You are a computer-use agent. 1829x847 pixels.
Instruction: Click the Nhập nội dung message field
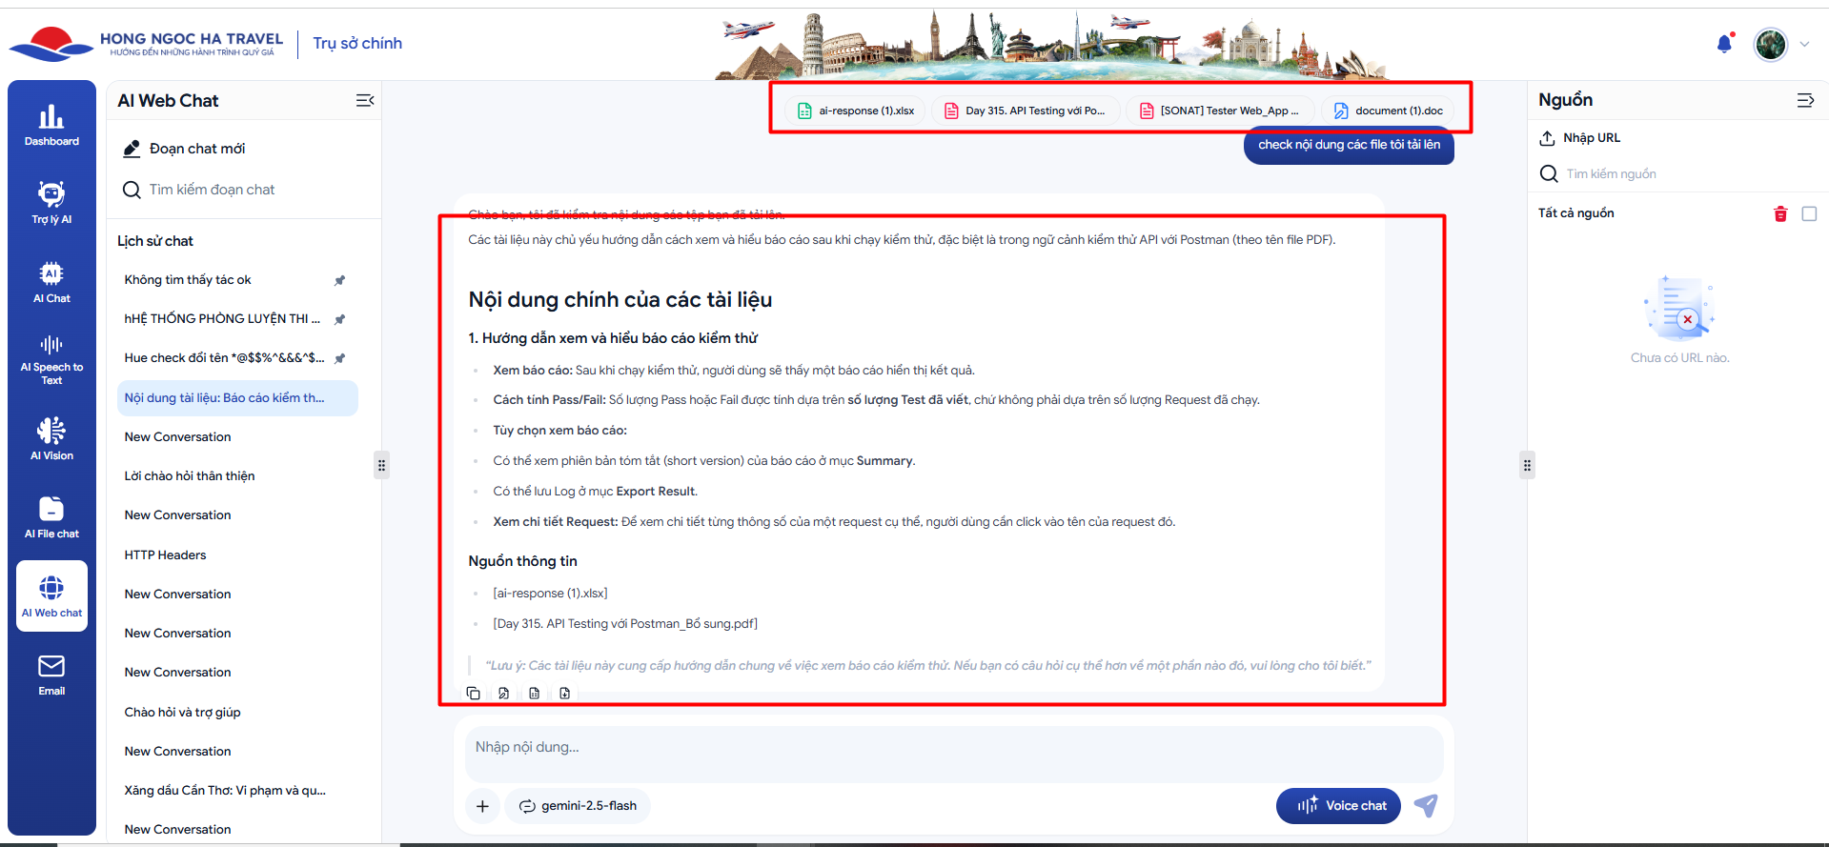pos(953,748)
